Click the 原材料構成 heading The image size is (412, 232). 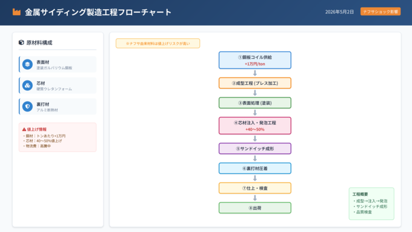click(39, 42)
